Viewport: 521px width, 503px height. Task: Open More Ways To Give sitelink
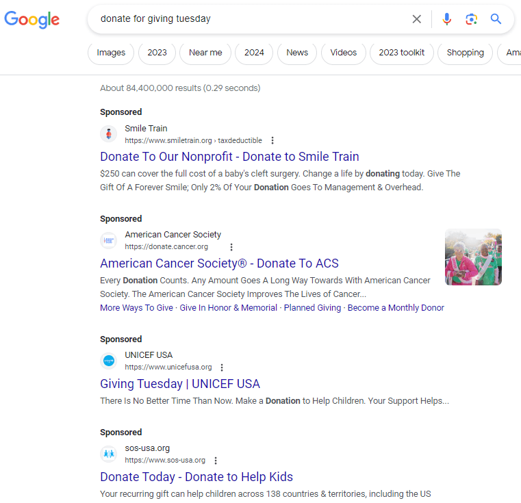(x=136, y=308)
